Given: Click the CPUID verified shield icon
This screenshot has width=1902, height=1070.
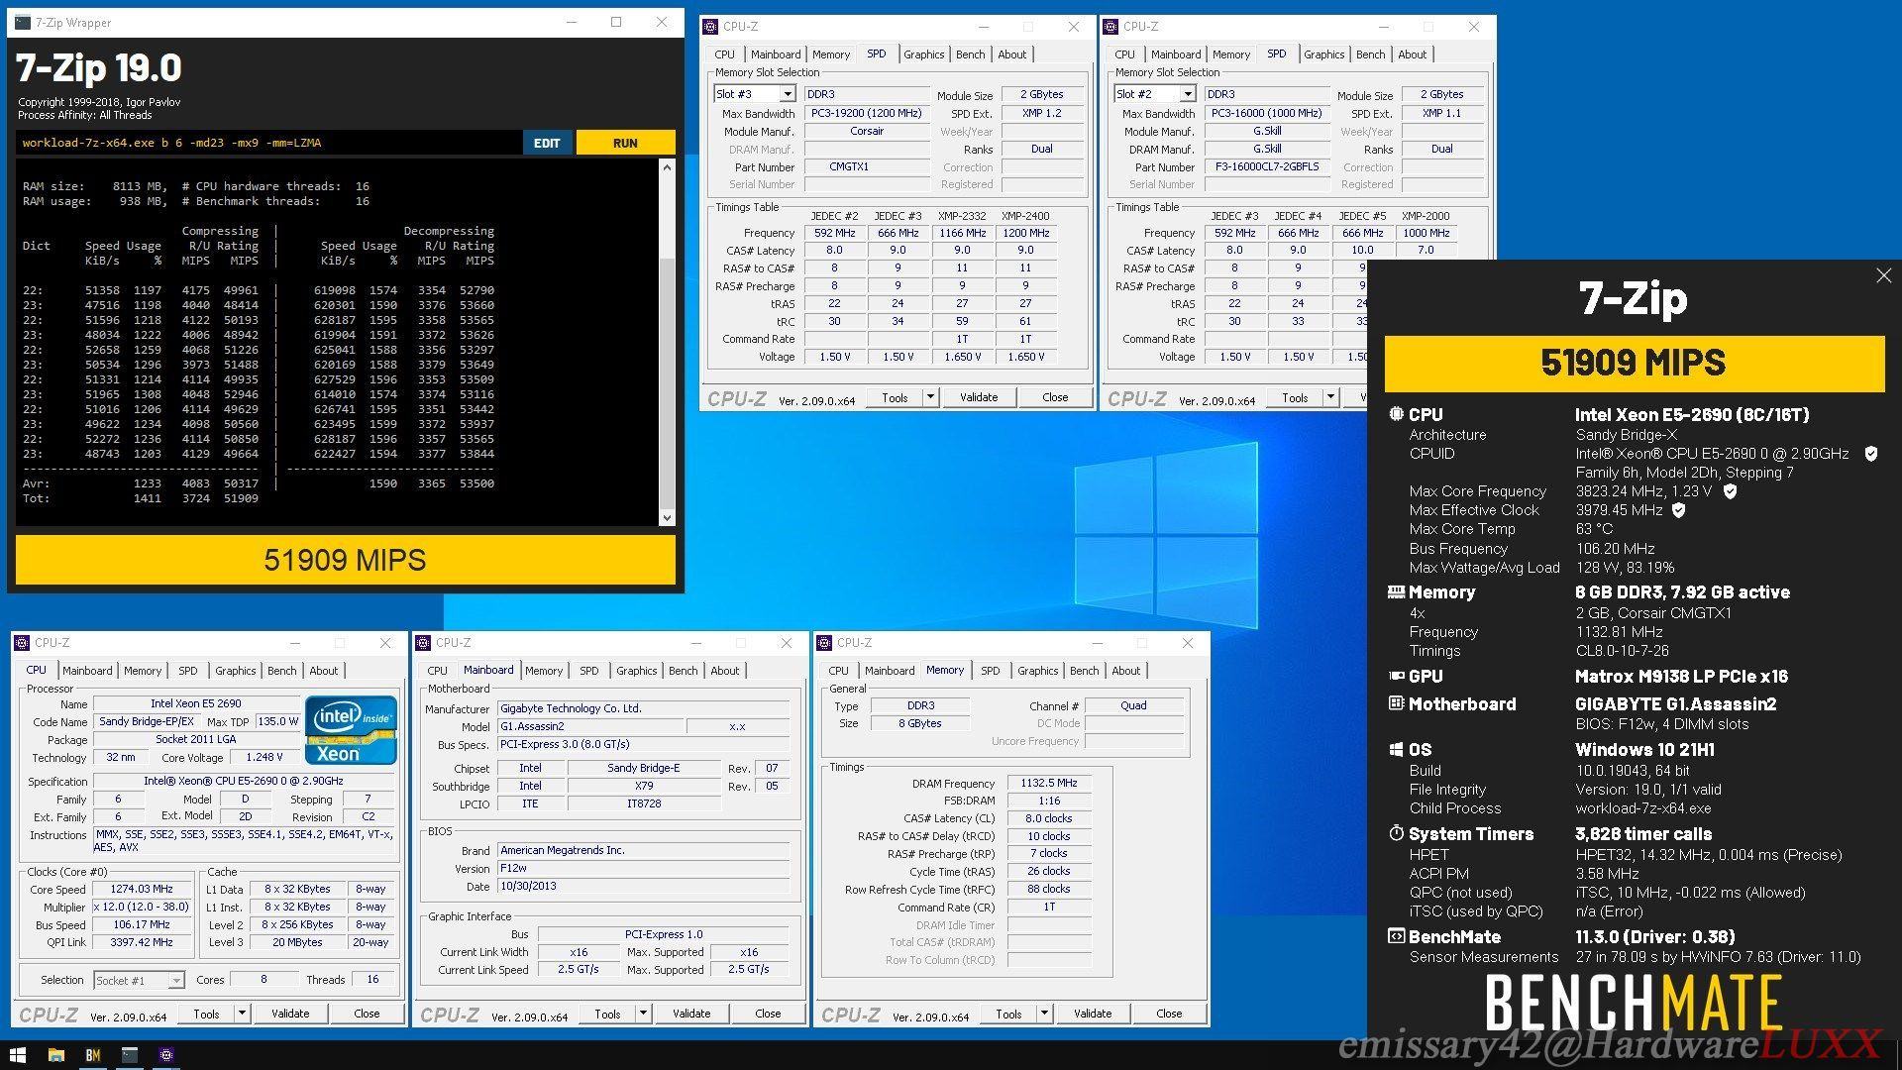Looking at the screenshot, I should (1870, 453).
